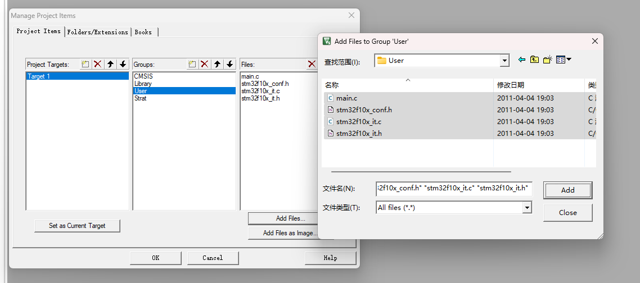Image resolution: width=640 pixels, height=283 pixels.
Task: Select the Library group in Groups list
Action: pyautogui.click(x=143, y=84)
